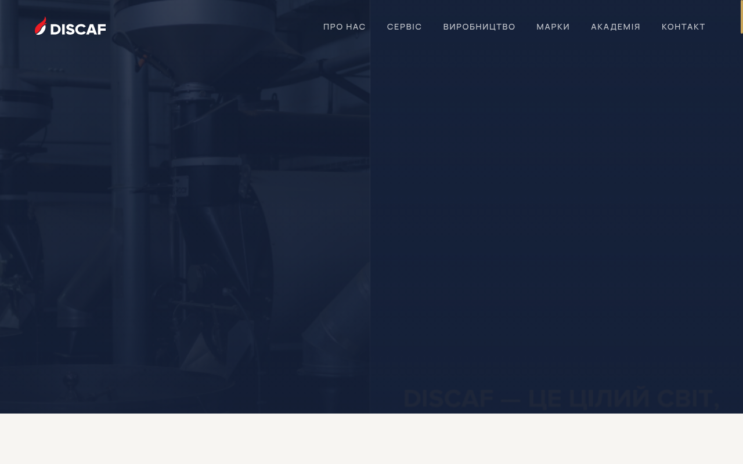
Task: Click the gold scrollbar thumb
Action: tap(741, 17)
